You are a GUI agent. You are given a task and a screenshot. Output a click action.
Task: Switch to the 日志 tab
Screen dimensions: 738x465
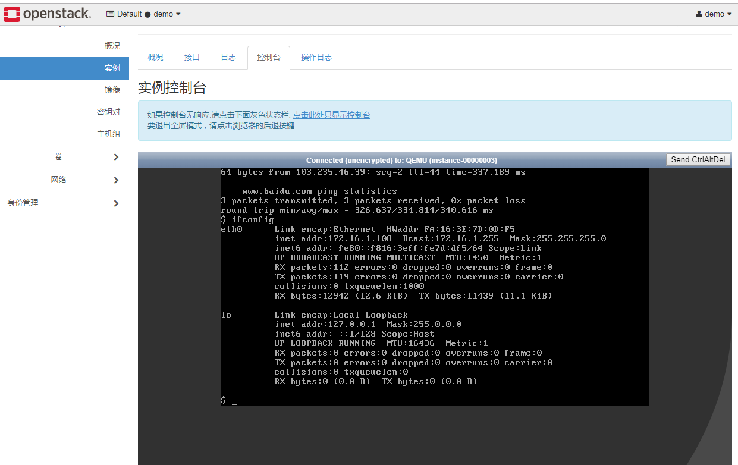point(228,57)
